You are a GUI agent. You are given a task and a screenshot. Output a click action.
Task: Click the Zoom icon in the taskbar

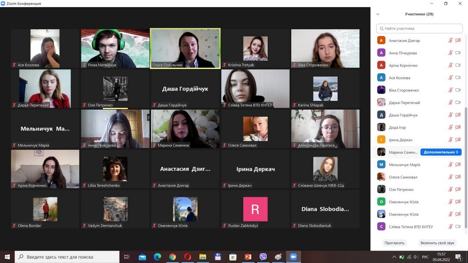click(x=293, y=257)
